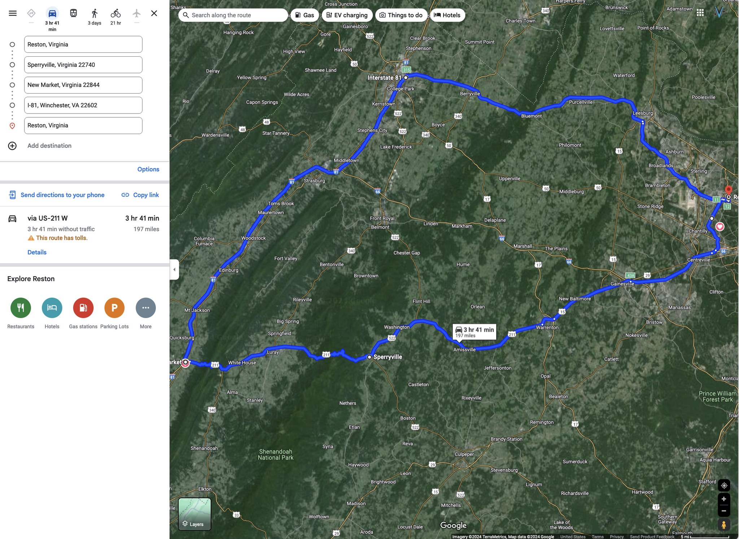This screenshot has height=539, width=739.
Task: Open the Layers map thumbnail
Action: click(x=194, y=514)
